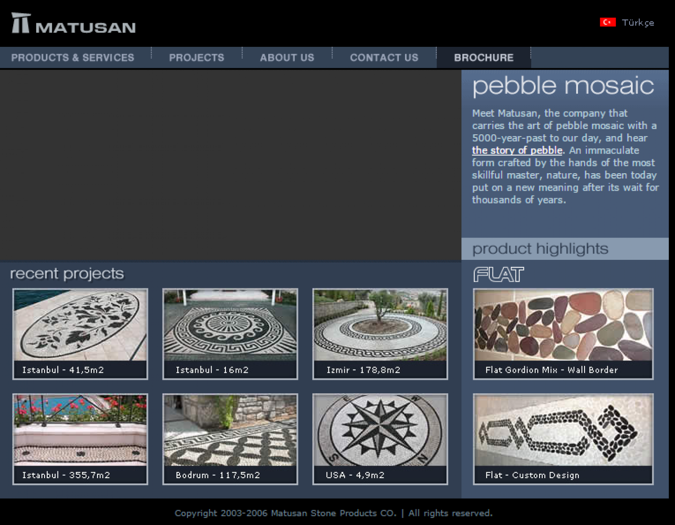Open the Brochure tab
The width and height of the screenshot is (675, 525).
click(484, 58)
